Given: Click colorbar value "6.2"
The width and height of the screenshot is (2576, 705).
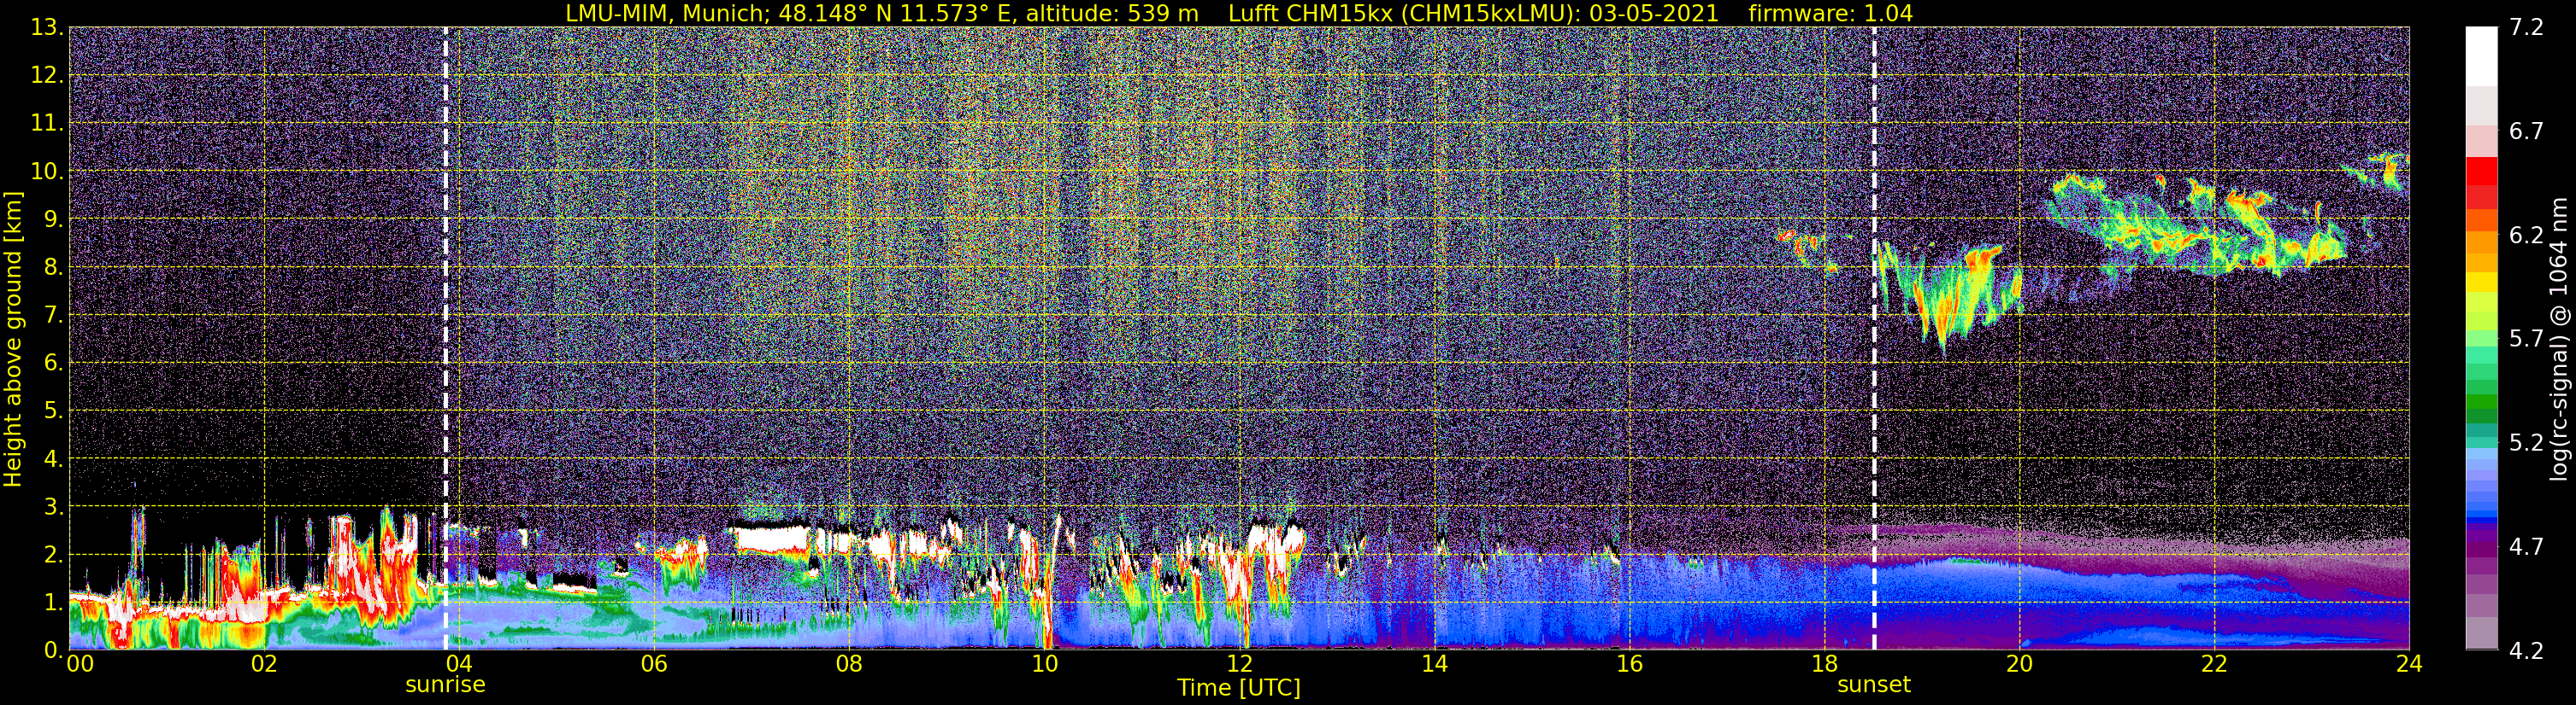Looking at the screenshot, I should click(2526, 236).
